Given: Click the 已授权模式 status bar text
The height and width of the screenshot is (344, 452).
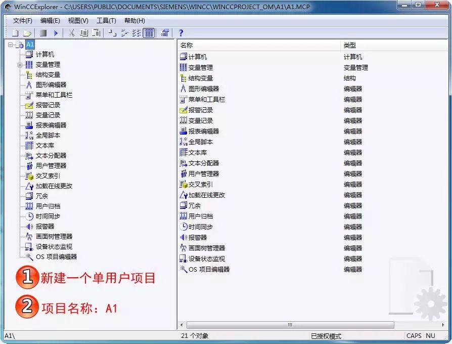Looking at the screenshot, I should point(326,336).
